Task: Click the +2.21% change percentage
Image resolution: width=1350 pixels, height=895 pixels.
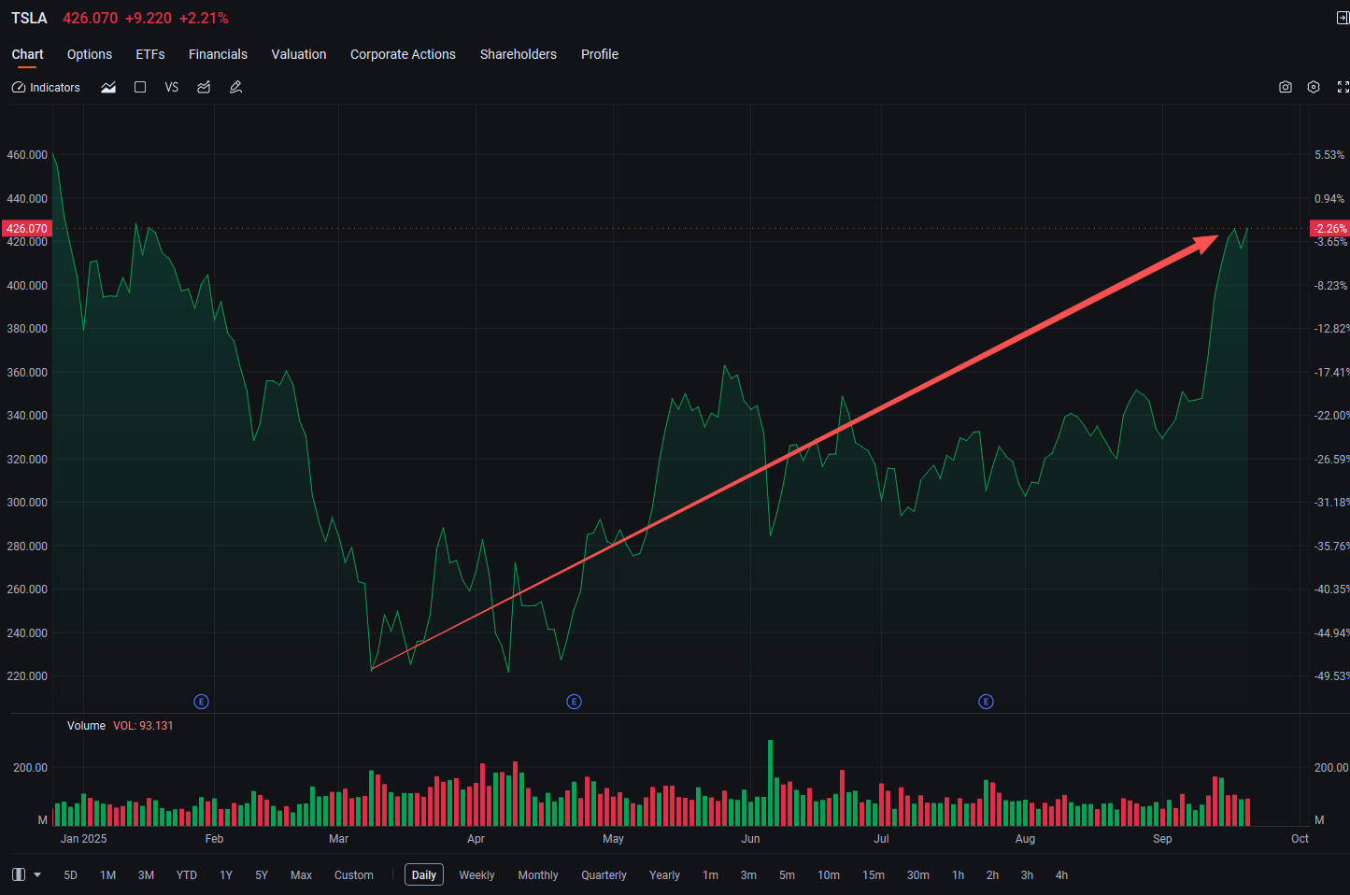Action: [204, 18]
